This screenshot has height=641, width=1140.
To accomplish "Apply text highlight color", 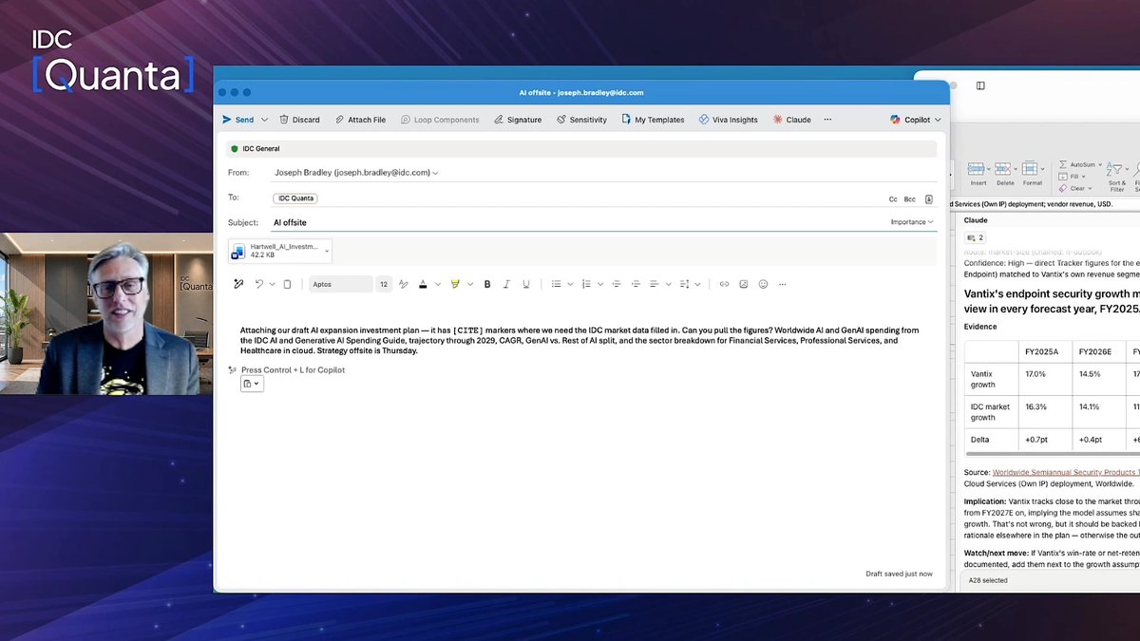I will [x=455, y=284].
